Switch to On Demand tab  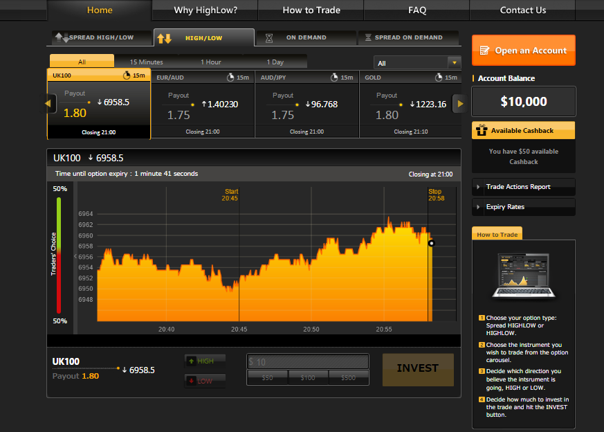[306, 37]
